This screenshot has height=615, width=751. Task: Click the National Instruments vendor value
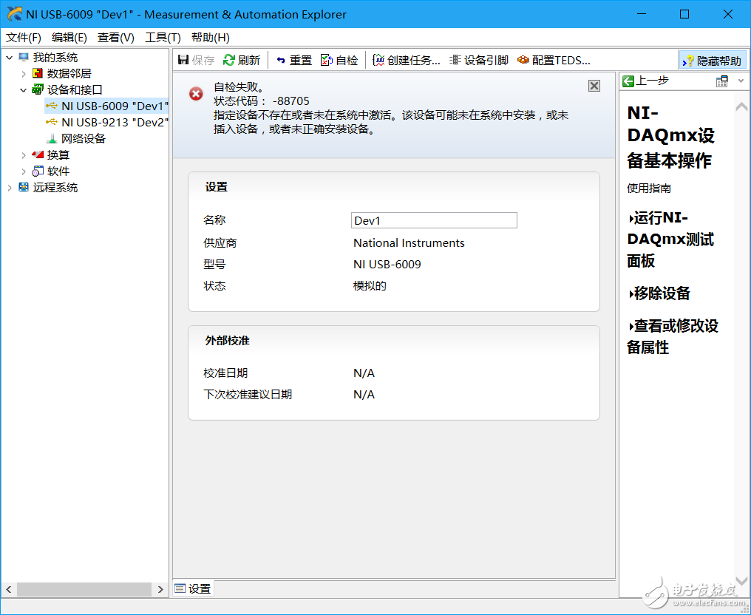(409, 243)
